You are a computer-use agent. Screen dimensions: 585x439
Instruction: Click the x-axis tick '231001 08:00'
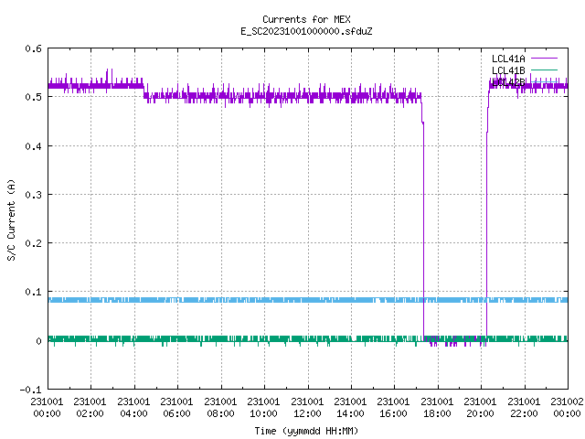[x=220, y=408]
